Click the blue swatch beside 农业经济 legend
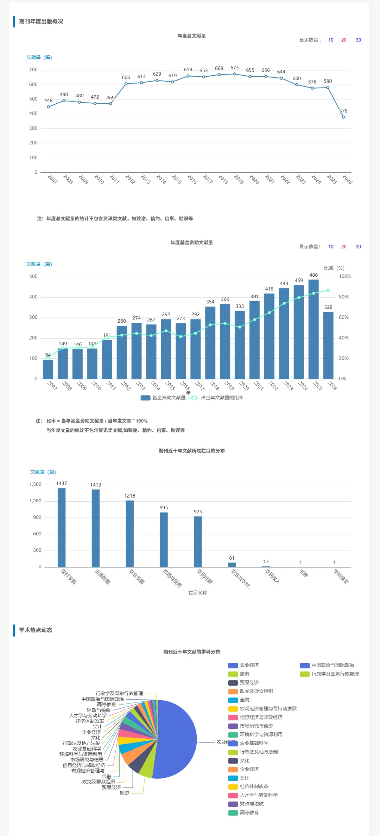Image resolution: width=380 pixels, height=836 pixels. [x=233, y=665]
